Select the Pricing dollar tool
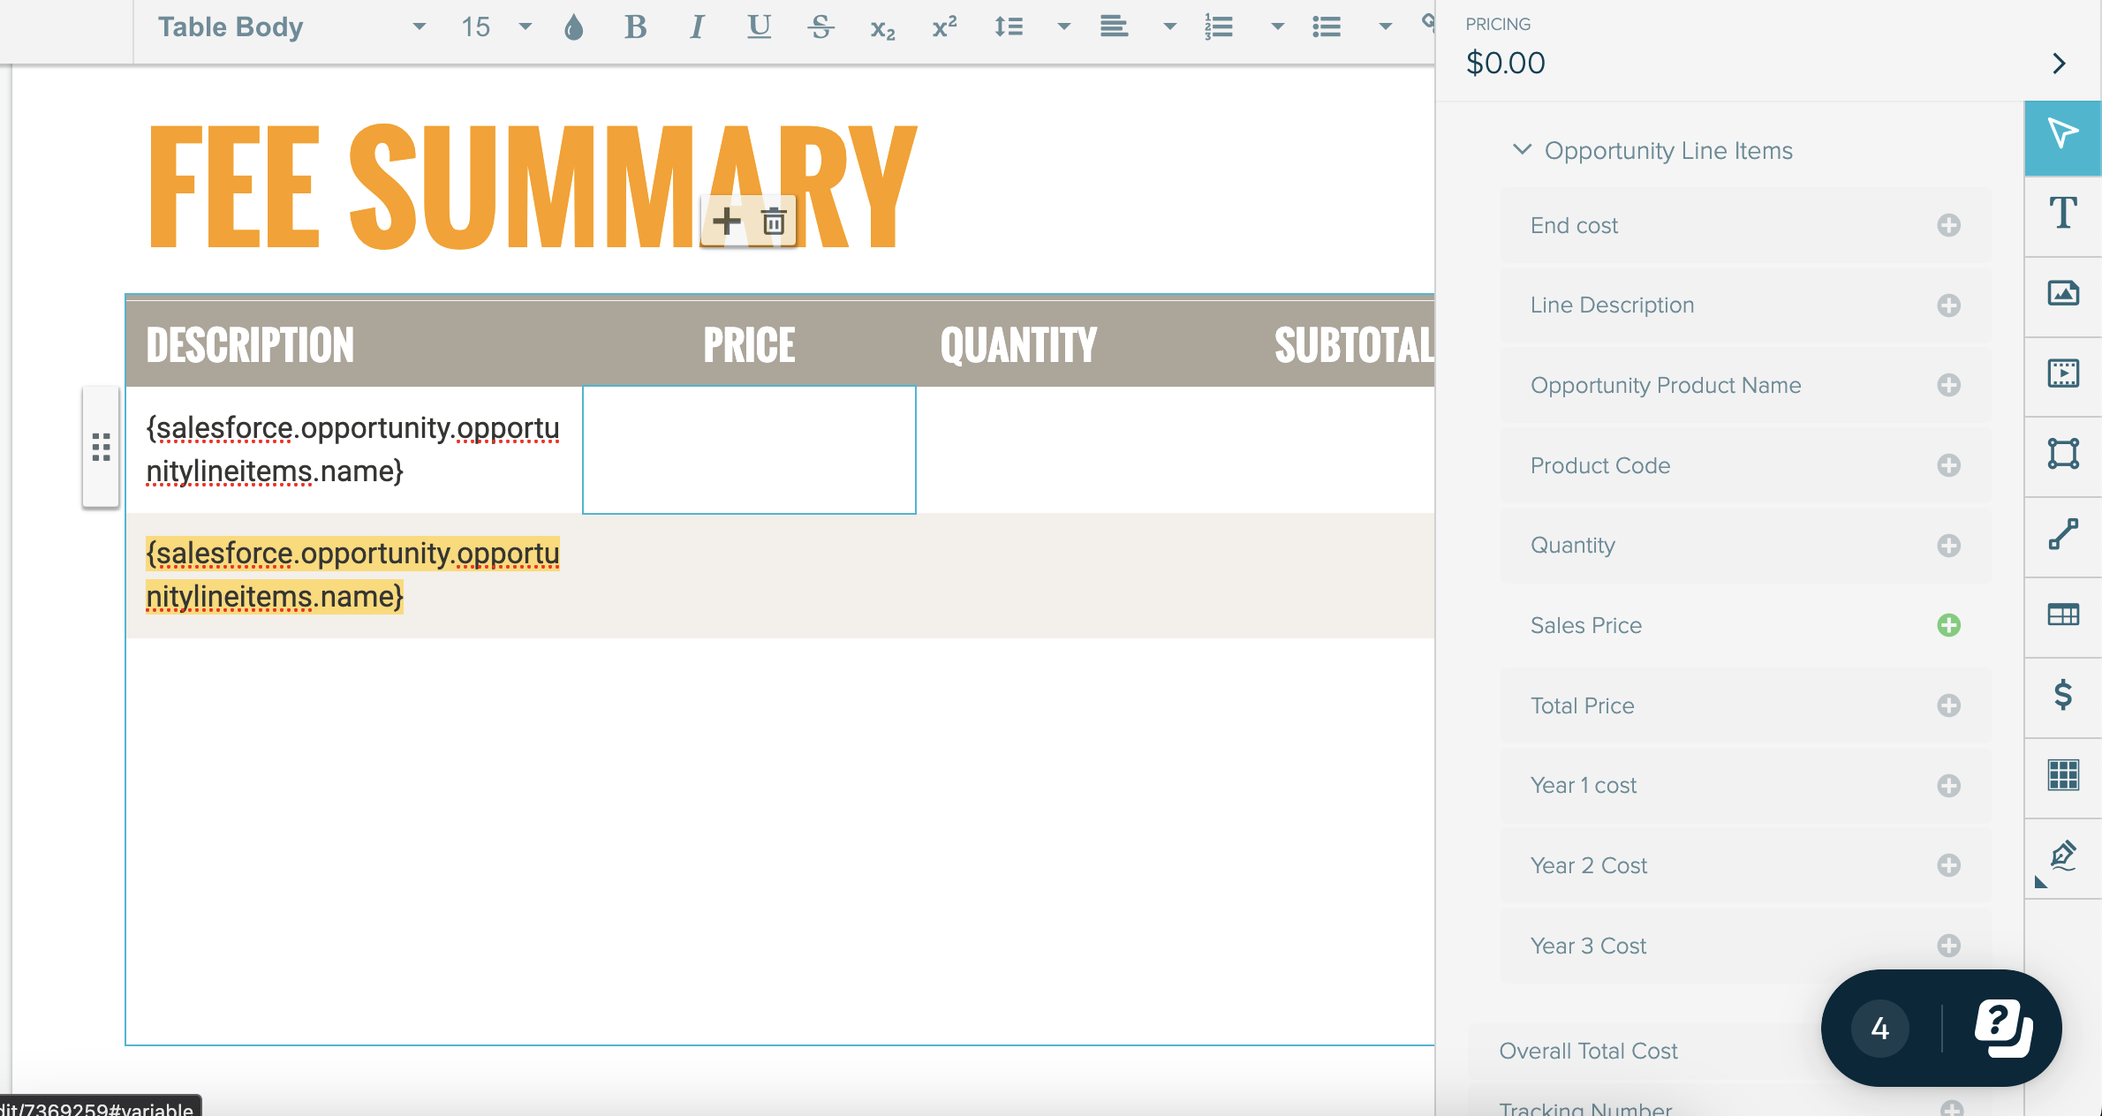This screenshot has width=2102, height=1116. click(2063, 695)
